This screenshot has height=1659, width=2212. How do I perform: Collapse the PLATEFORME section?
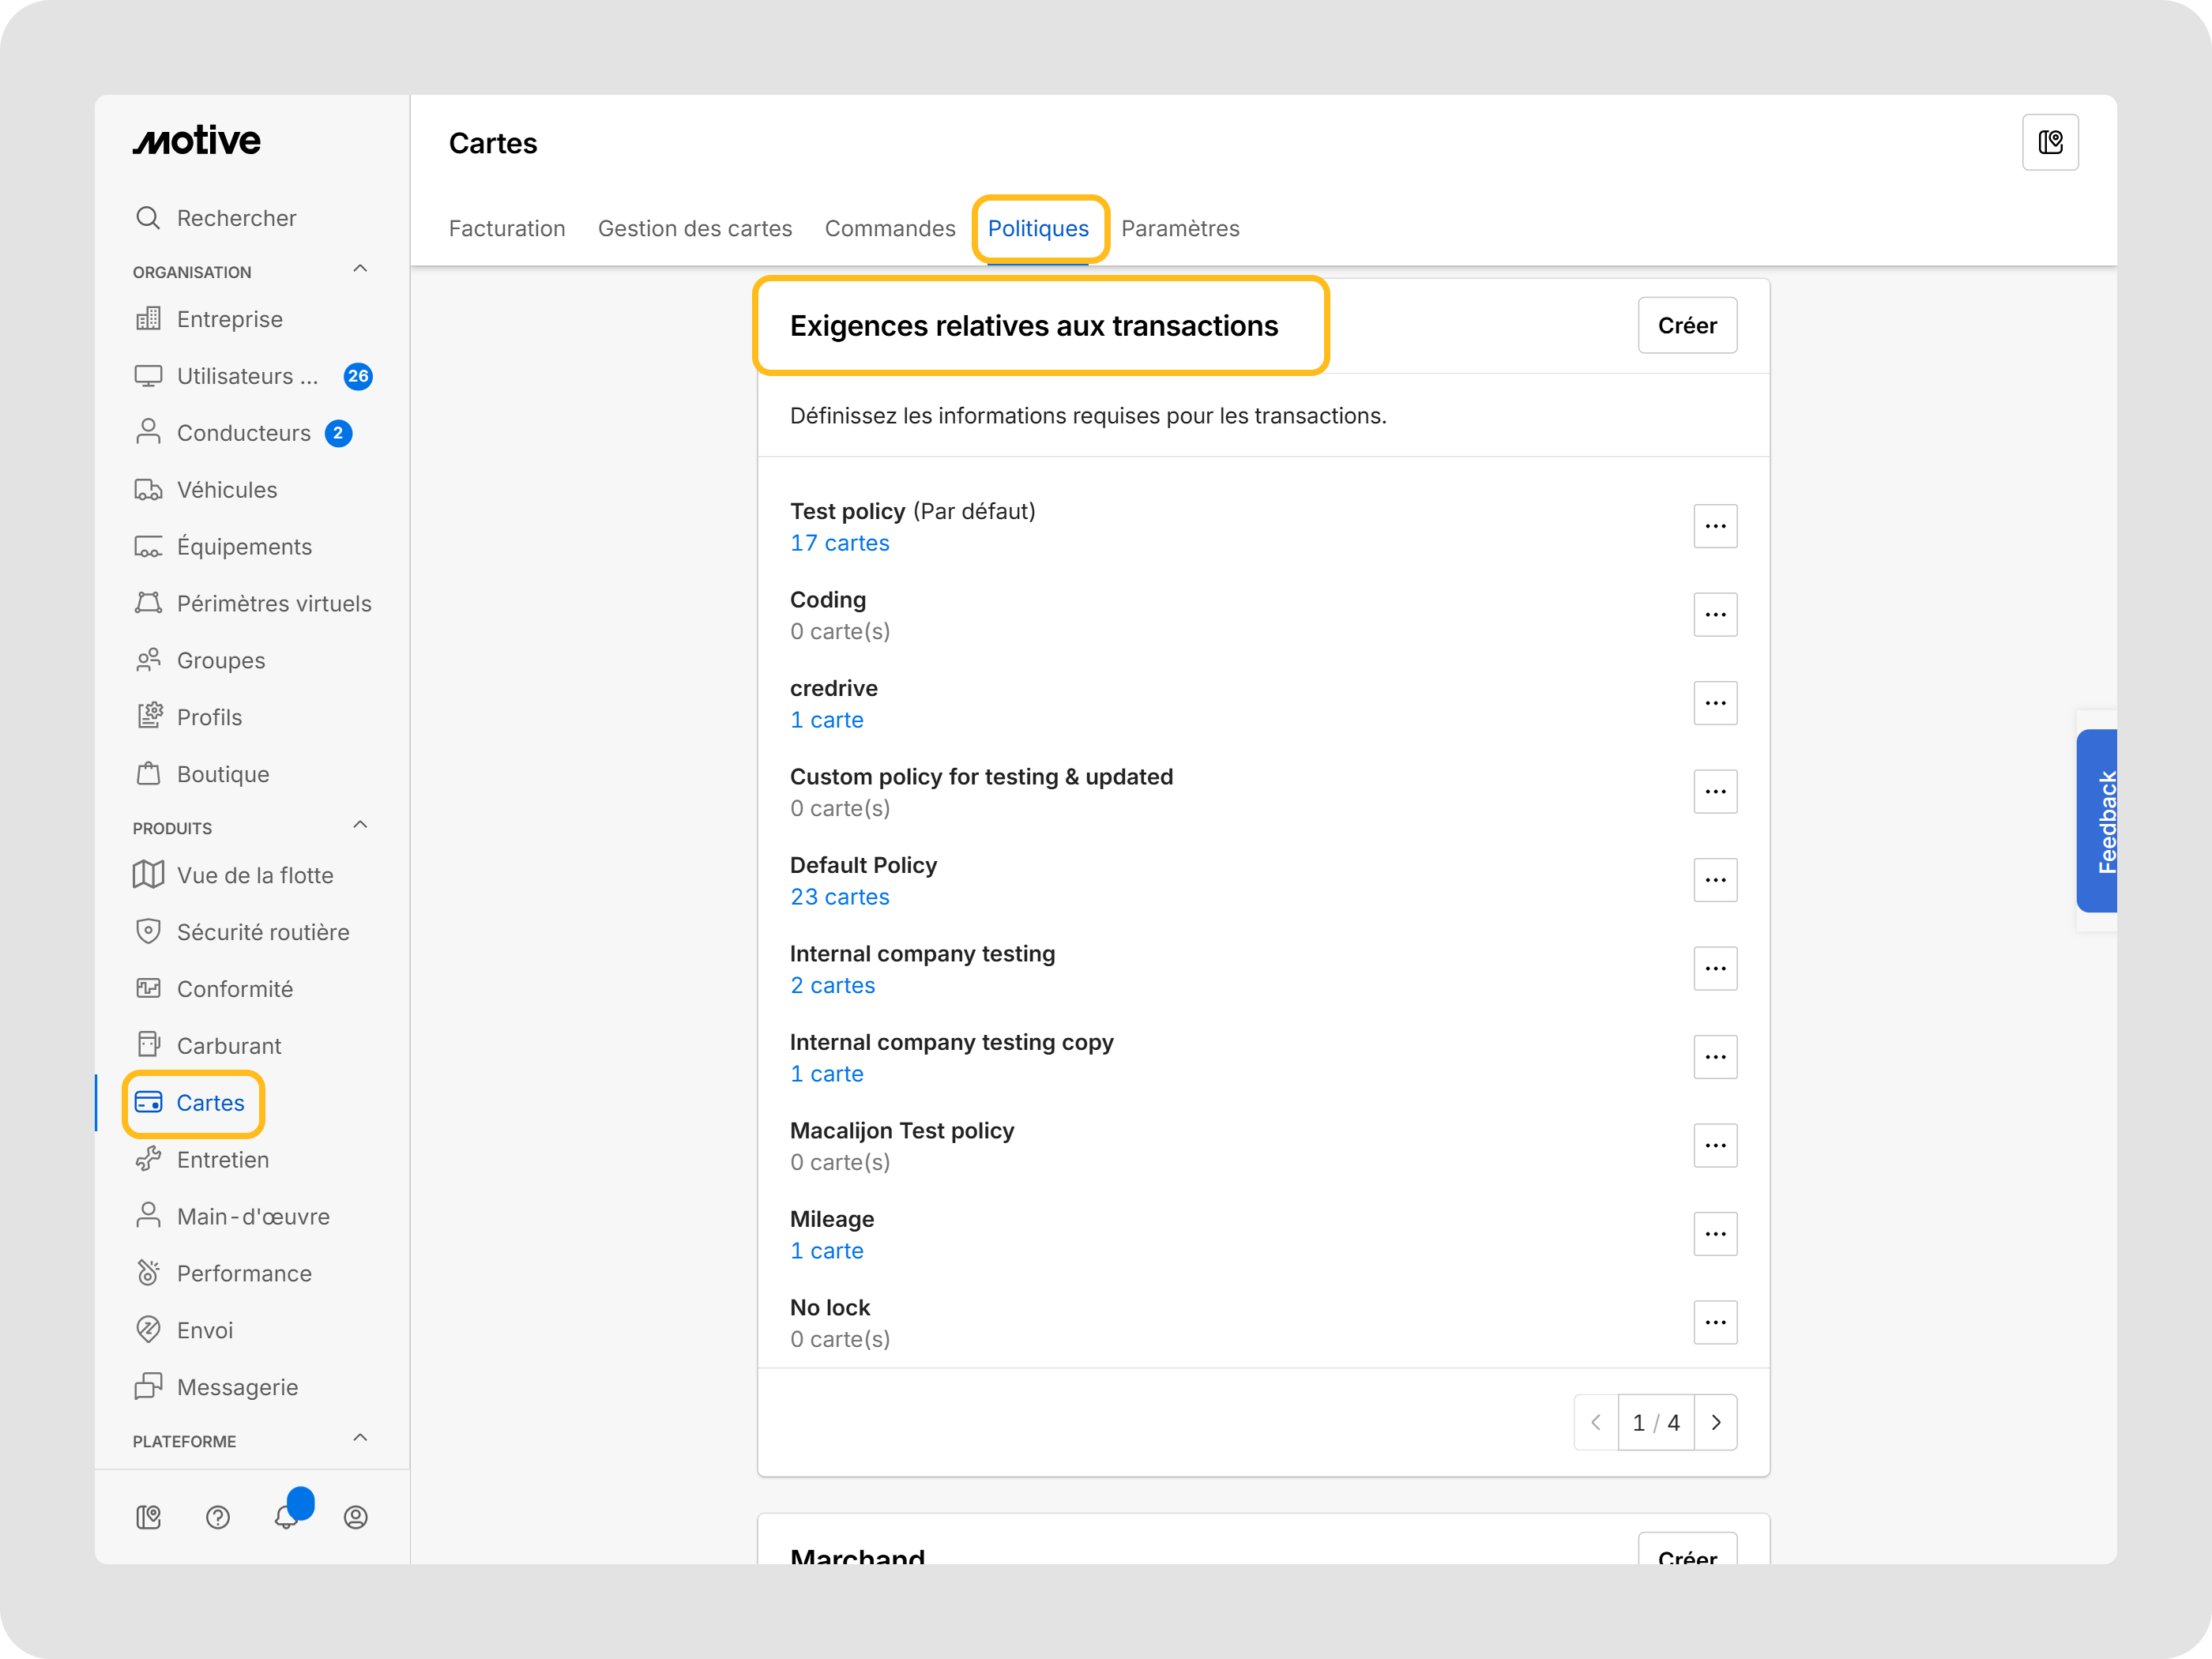point(360,1439)
